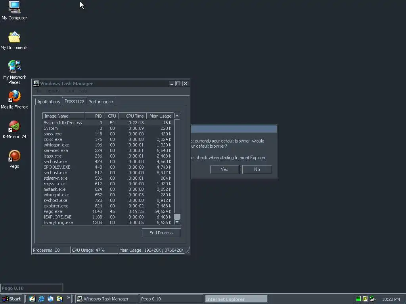The image size is (406, 304).
Task: Activate the Pego 0.10 taskbar button
Action: point(171,299)
